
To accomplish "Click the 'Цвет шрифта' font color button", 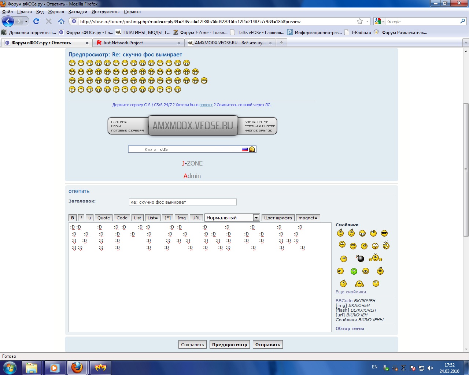I will (278, 218).
